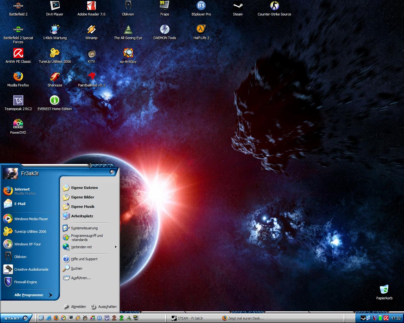
Task: Click the BSplayer quick launch icon
Action: click(100, 318)
